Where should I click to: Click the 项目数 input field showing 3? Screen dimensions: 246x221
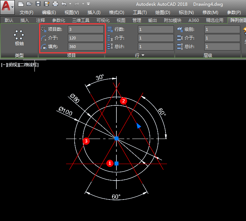click(x=85, y=29)
